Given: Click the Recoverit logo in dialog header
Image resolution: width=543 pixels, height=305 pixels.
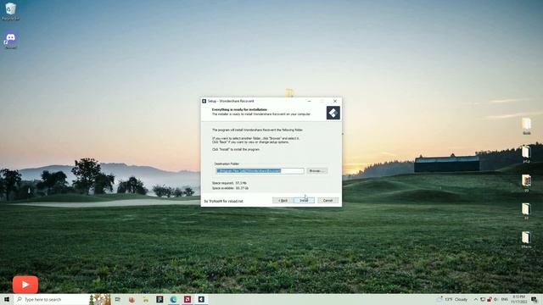Looking at the screenshot, I should click(x=333, y=113).
